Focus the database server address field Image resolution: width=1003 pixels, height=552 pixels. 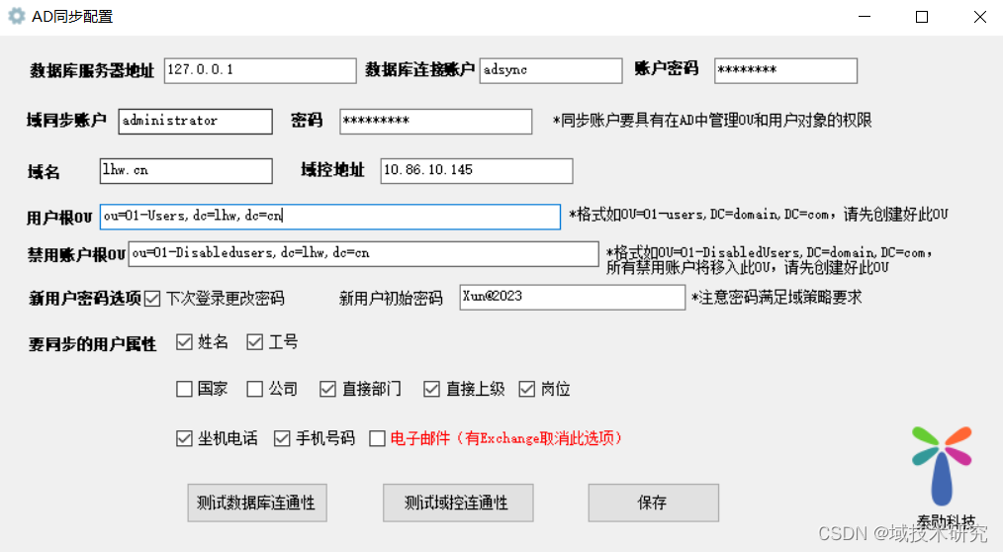coord(260,70)
